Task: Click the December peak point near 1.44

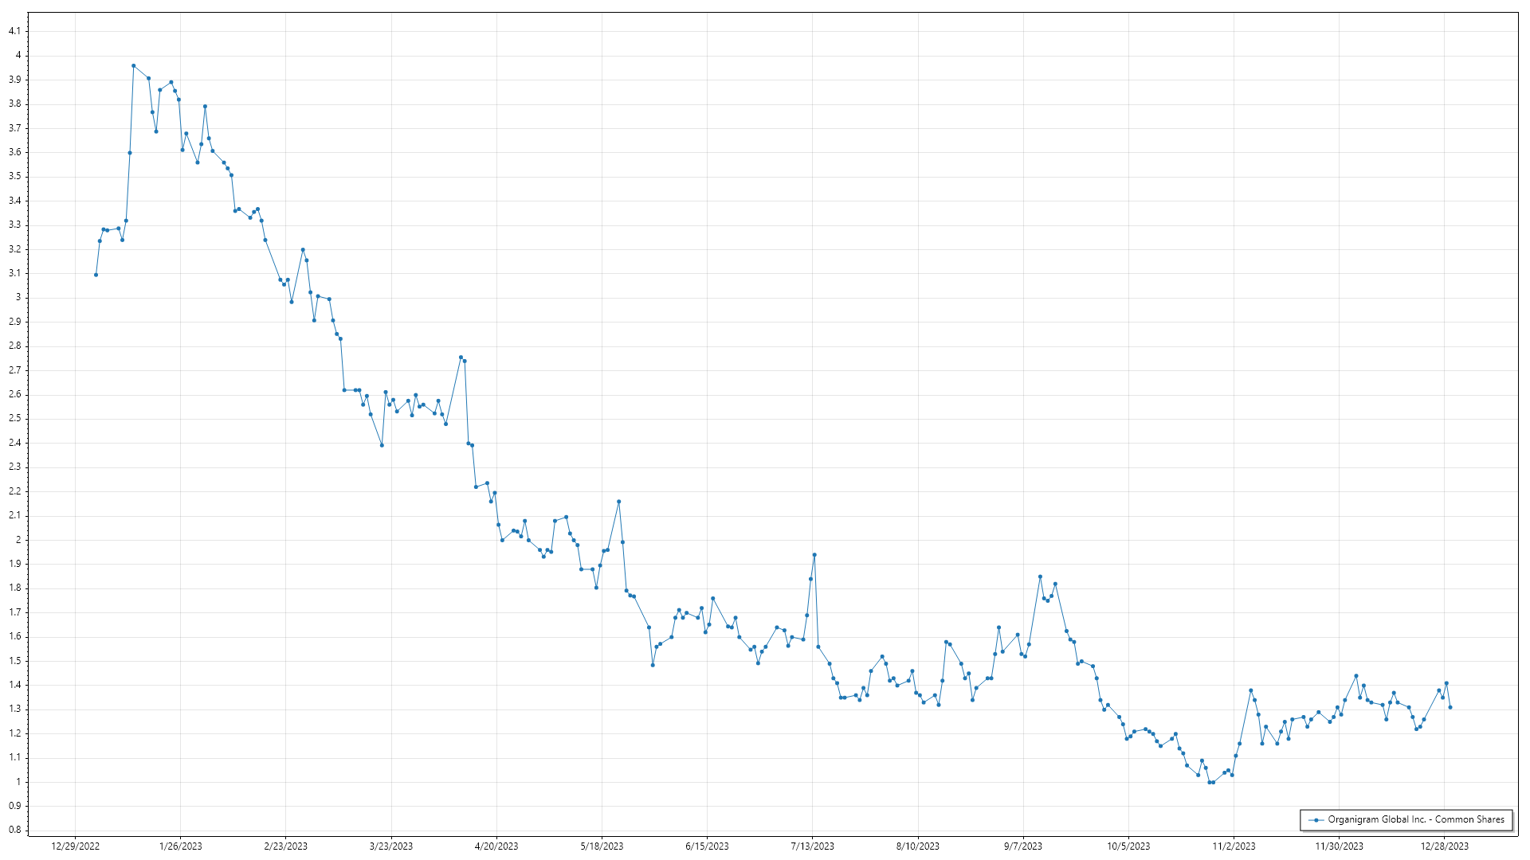Action: tap(1355, 676)
